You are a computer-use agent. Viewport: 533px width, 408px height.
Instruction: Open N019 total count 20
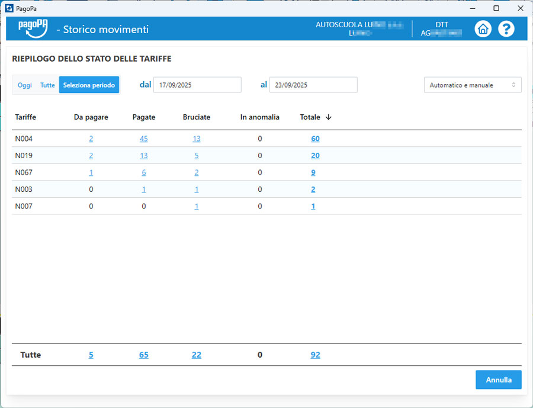coord(315,156)
